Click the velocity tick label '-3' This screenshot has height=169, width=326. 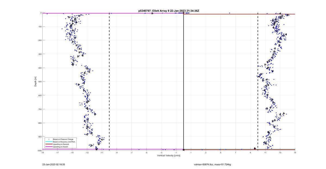coord(161,152)
